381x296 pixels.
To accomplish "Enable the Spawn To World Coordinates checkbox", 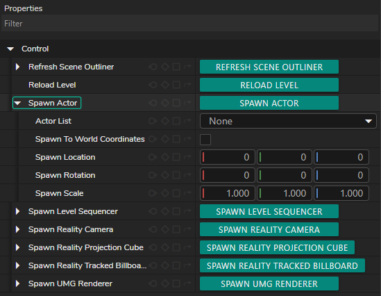I will (x=205, y=140).
